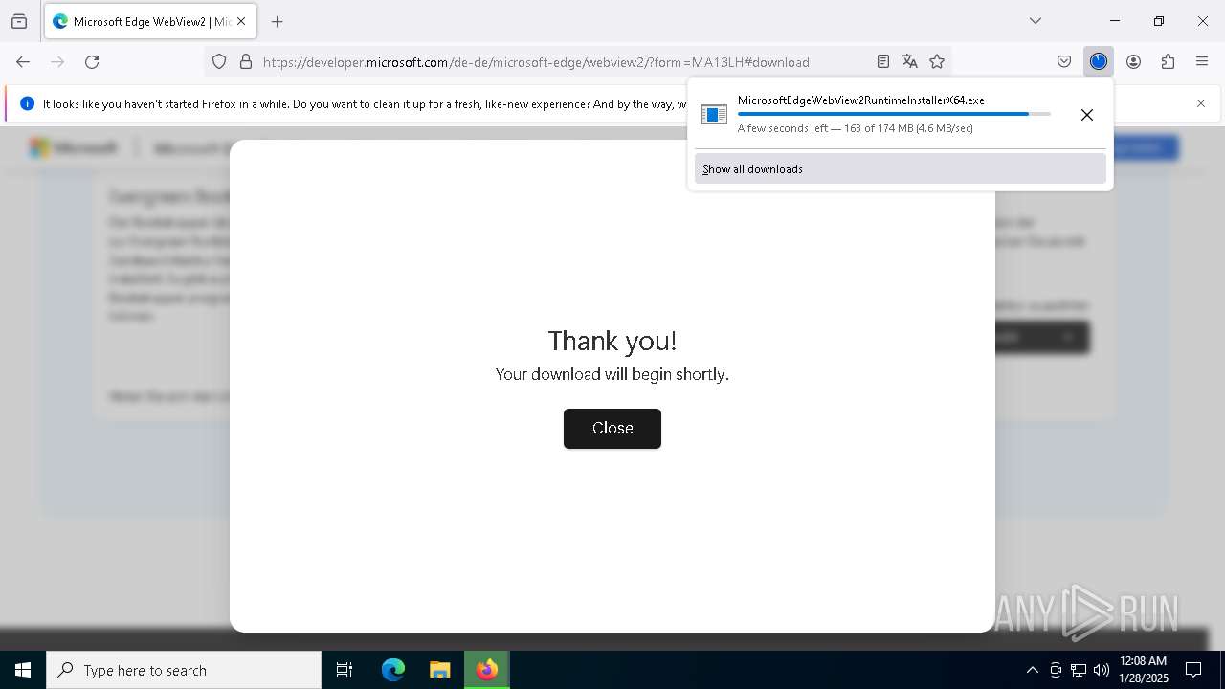This screenshot has height=689, width=1225.
Task: Open the Firefox application menu
Action: click(x=1202, y=61)
